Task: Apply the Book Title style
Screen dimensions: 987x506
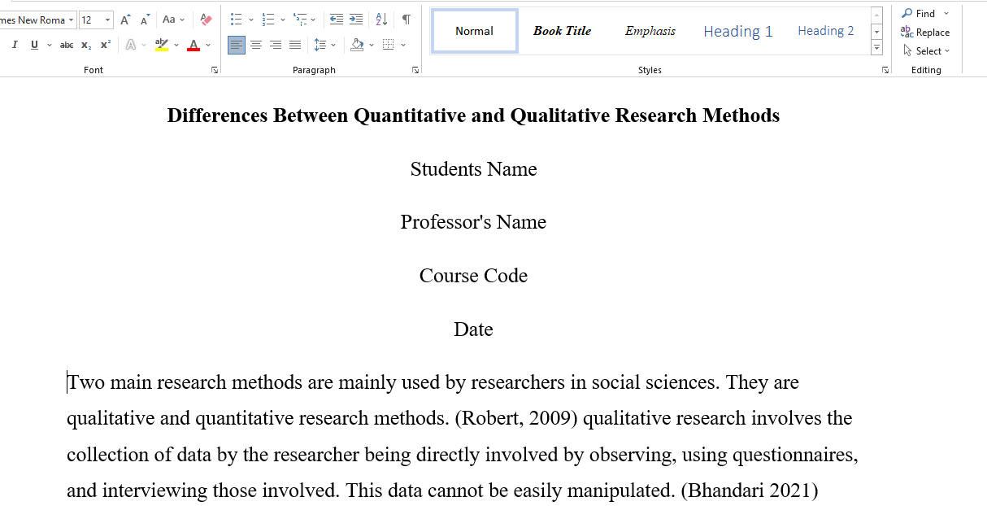Action: pyautogui.click(x=563, y=31)
